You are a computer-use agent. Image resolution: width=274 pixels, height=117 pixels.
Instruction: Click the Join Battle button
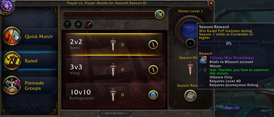[x=114, y=113]
